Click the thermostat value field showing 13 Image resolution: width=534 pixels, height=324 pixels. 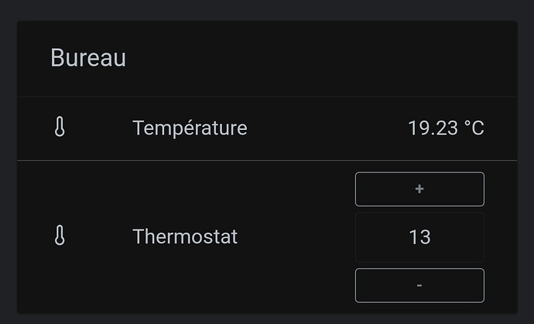(x=419, y=237)
